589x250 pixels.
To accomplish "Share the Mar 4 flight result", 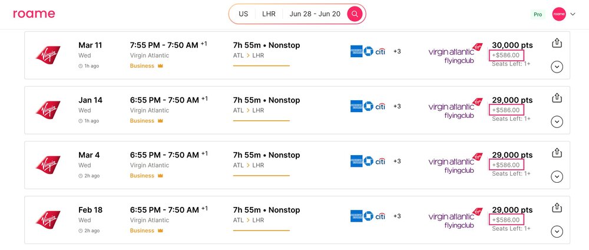I will (x=557, y=153).
